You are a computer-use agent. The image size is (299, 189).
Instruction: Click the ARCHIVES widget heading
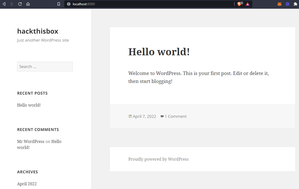[x=27, y=172]
